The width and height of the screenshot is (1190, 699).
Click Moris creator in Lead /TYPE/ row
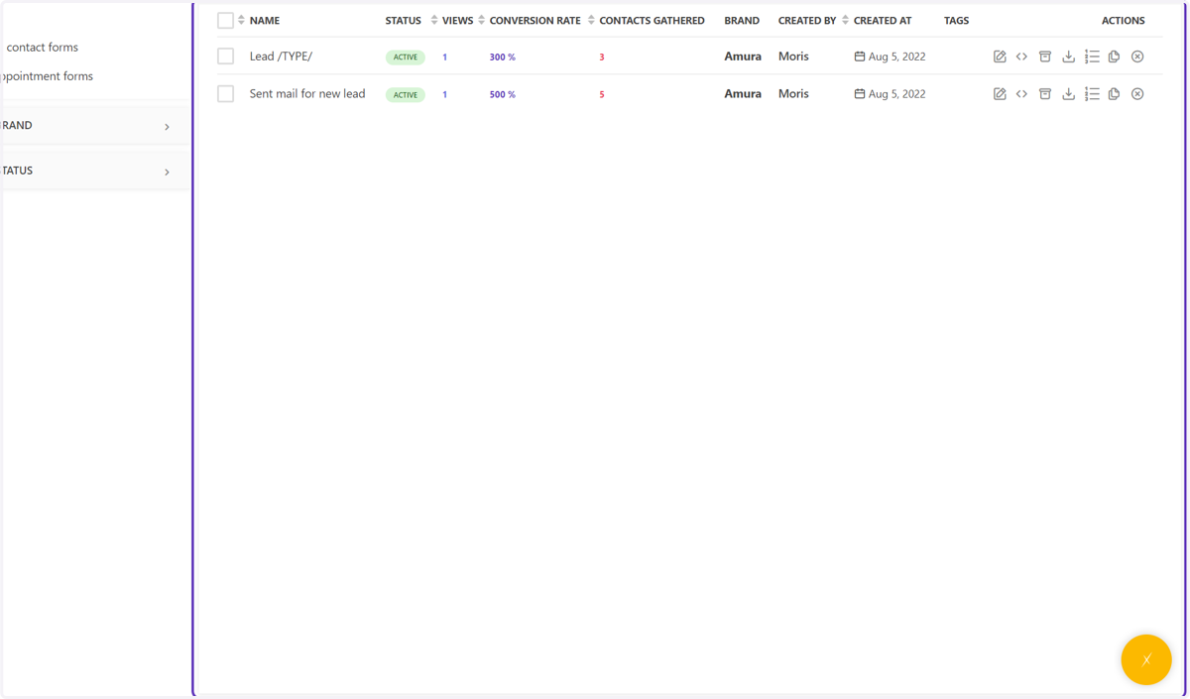793,57
